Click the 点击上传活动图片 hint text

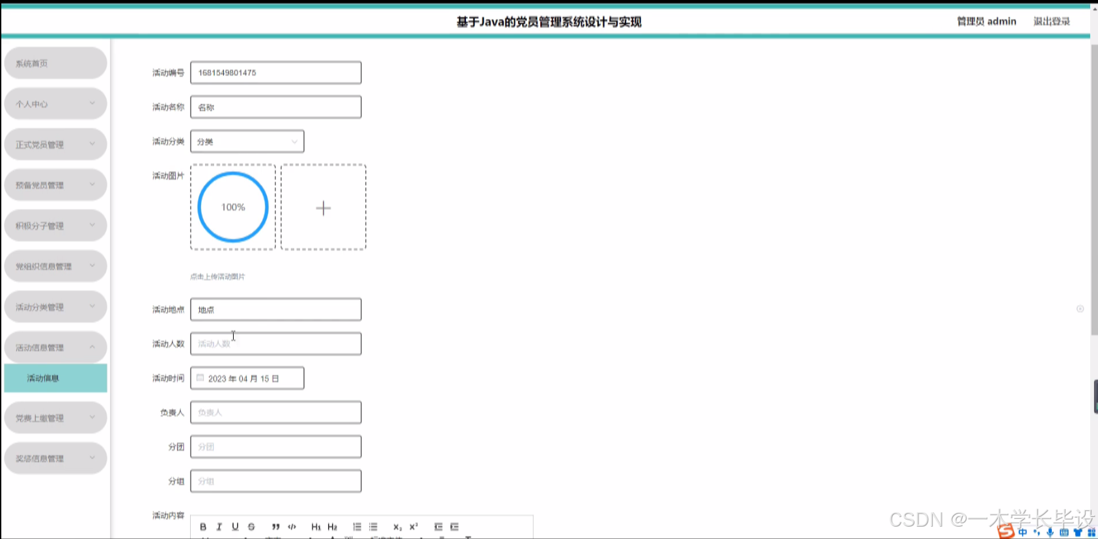[x=217, y=276]
